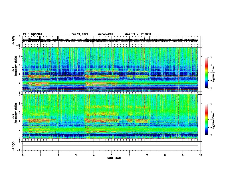Click the ch.2 spectrogram panel
This screenshot has height=174, width=226.
pos(110,117)
